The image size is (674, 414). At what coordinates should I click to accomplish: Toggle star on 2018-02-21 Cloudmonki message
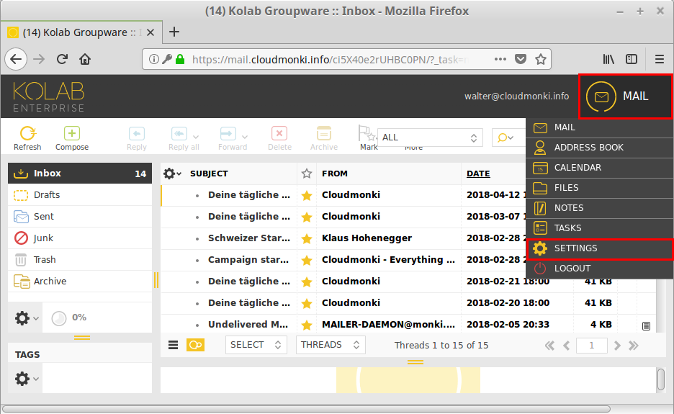coord(307,282)
